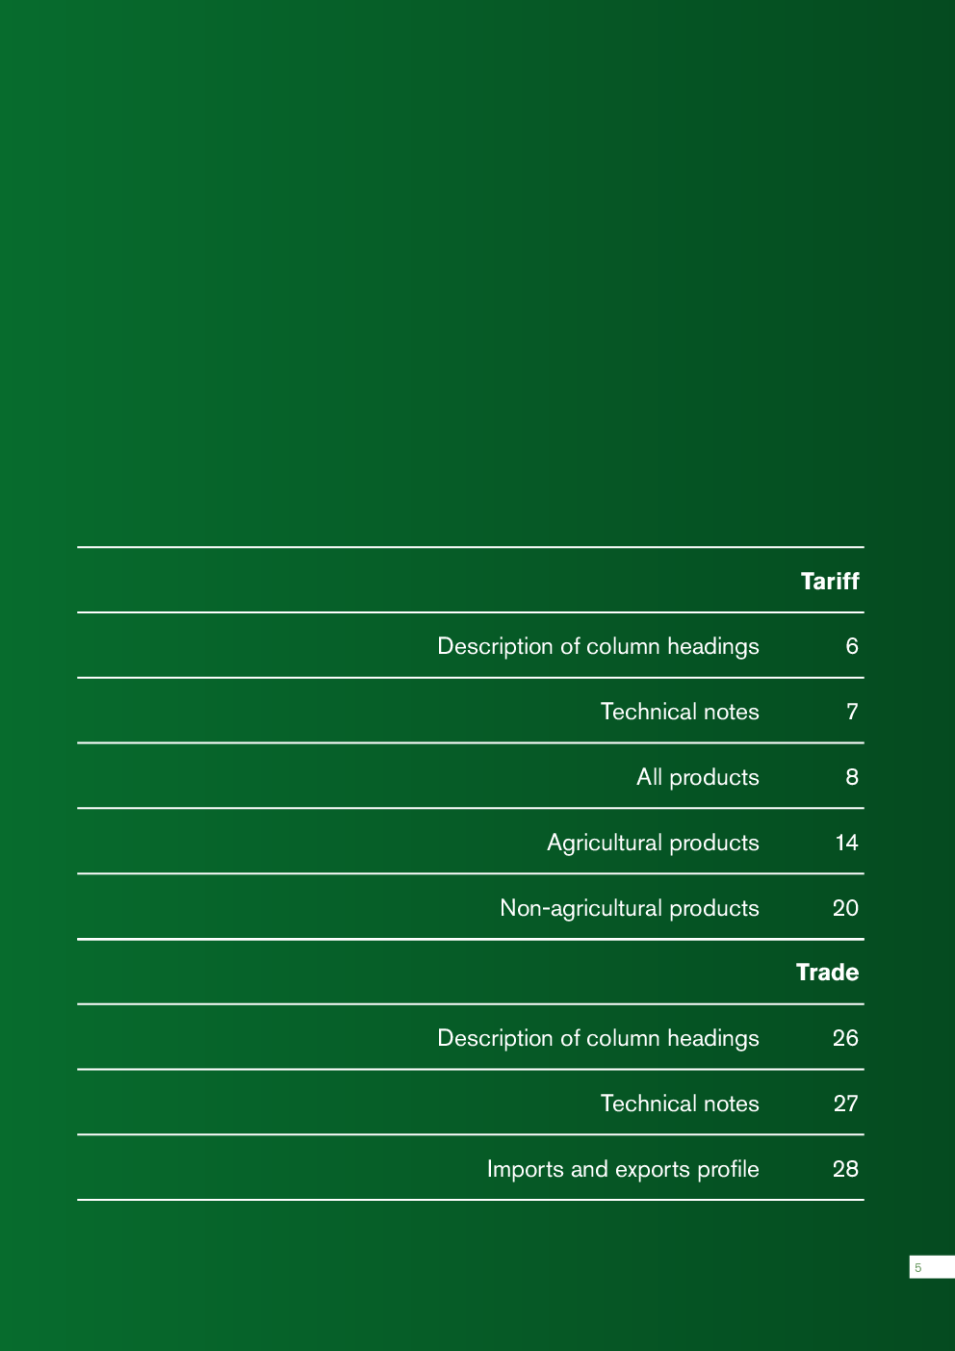Image resolution: width=955 pixels, height=1351 pixels.
Task: Click page number 6
Action: tap(852, 646)
